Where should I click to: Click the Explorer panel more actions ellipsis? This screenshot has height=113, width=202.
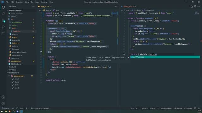click(x=33, y=6)
